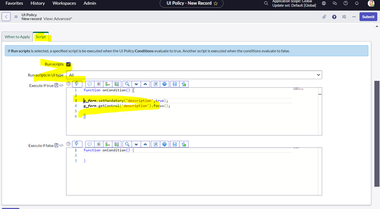Replace all icon in Execute if false toolbar

click(x=117, y=144)
